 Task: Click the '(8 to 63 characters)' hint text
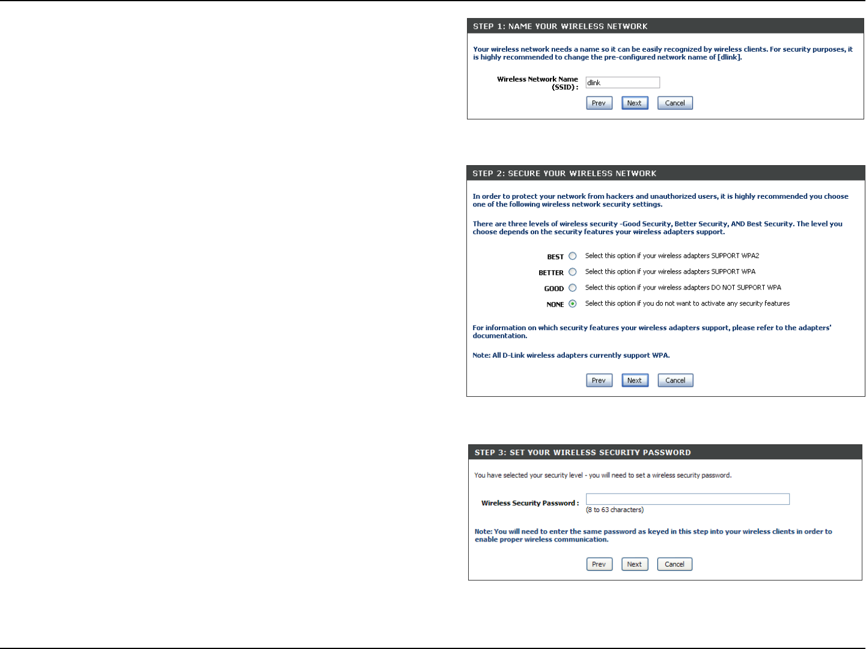click(x=615, y=510)
